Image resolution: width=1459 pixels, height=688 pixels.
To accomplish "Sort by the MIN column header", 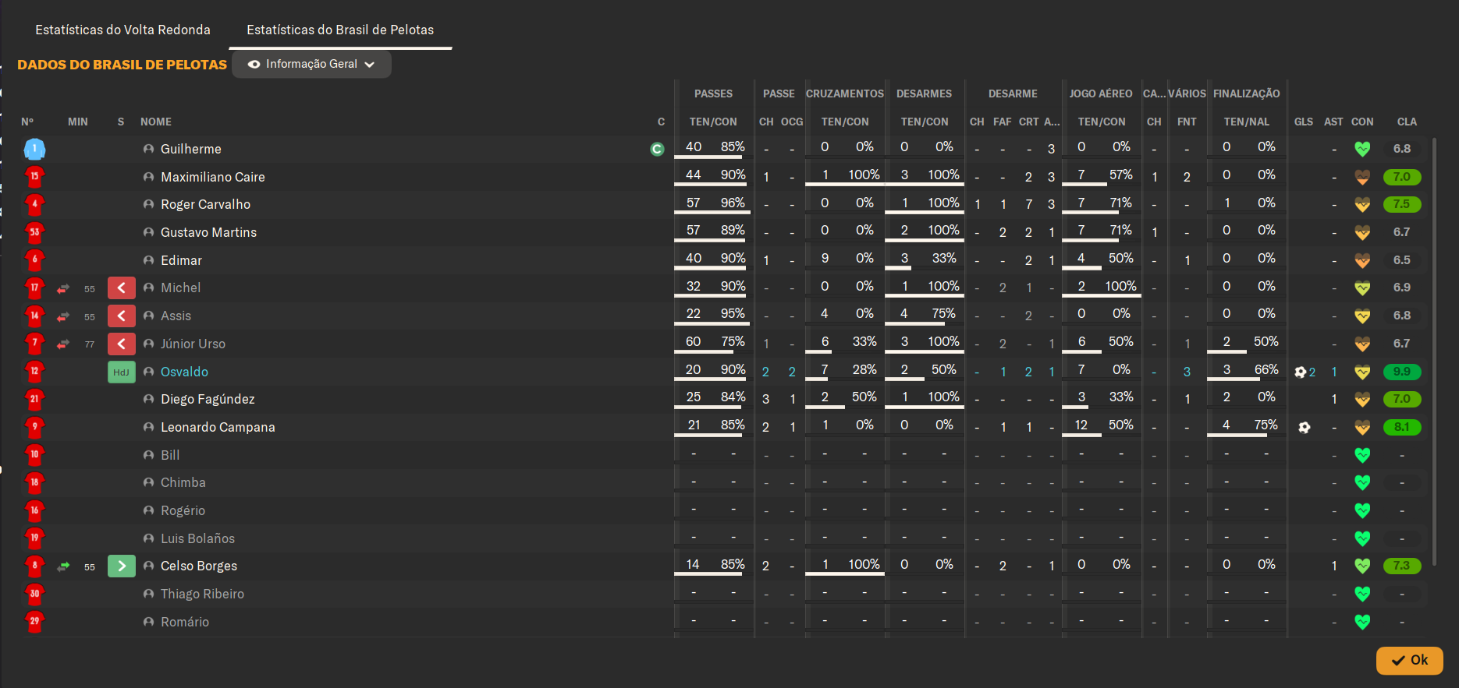I will pyautogui.click(x=78, y=122).
